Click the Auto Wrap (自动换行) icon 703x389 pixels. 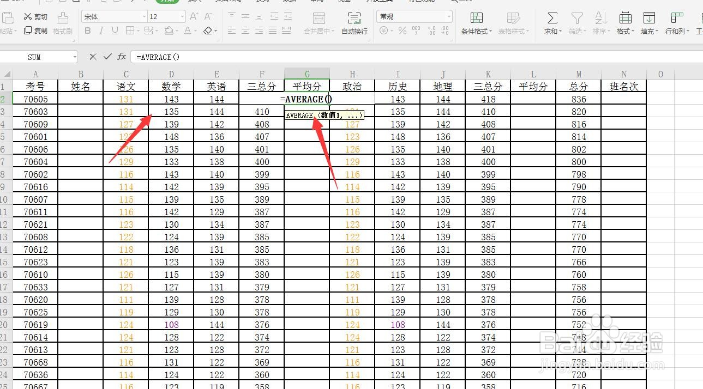coord(354,18)
